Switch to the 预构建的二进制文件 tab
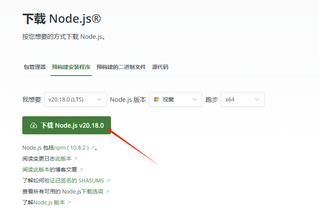319x222 pixels. [x=121, y=67]
